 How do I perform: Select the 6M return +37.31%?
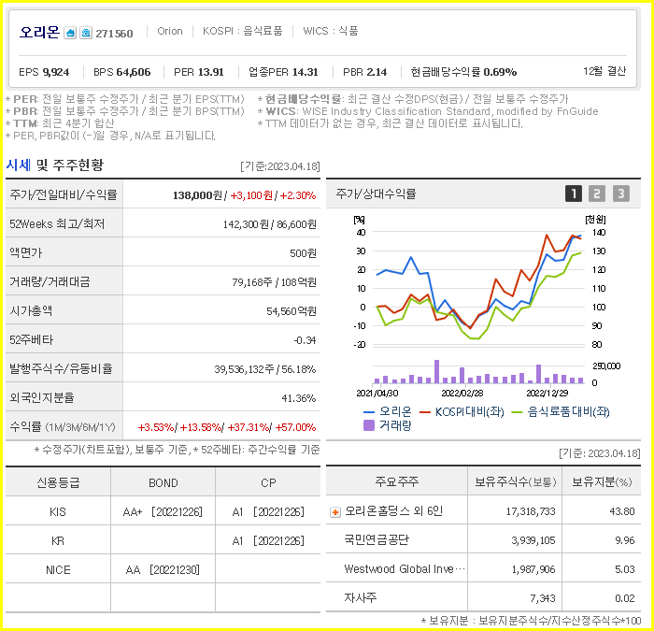[x=249, y=427]
